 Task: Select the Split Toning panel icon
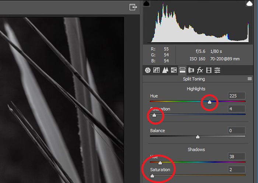tap(182, 70)
